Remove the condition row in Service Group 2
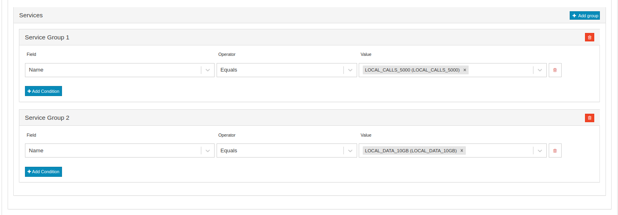This screenshot has width=618, height=215. pos(555,151)
